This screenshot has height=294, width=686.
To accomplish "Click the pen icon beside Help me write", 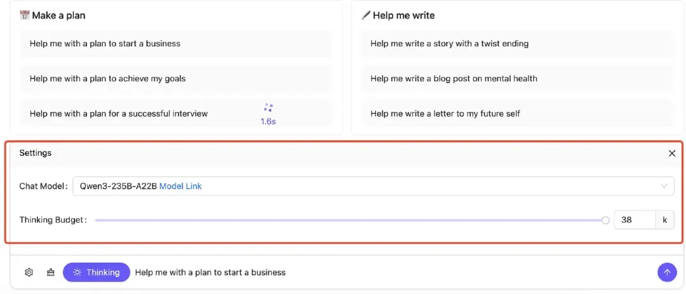I will (365, 16).
